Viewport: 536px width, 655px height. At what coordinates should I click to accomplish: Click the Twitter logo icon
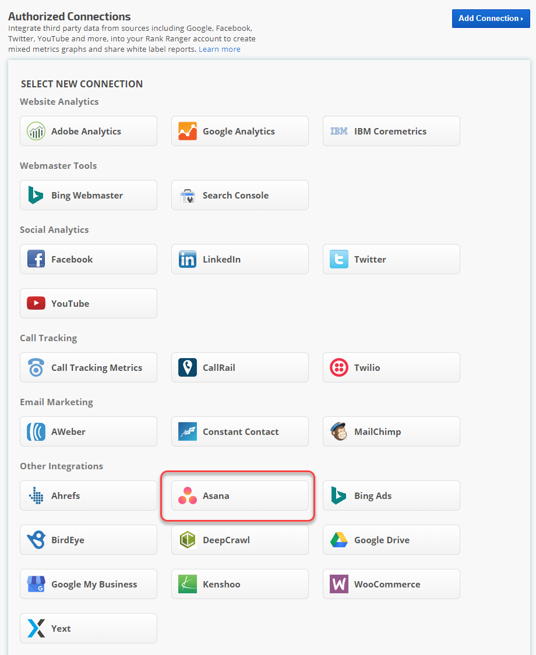[338, 259]
